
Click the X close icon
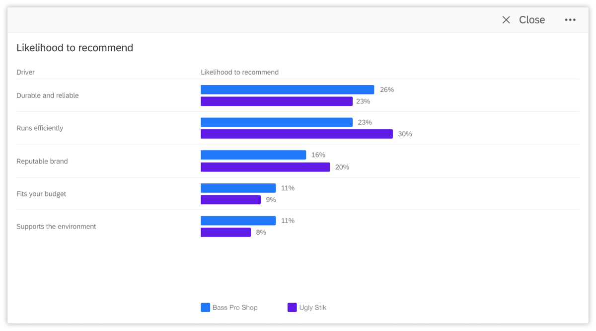pos(506,19)
